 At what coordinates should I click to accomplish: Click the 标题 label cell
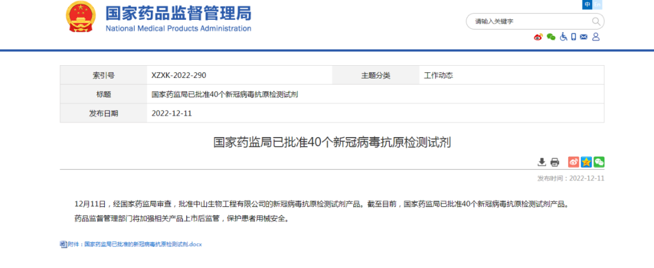coord(104,94)
